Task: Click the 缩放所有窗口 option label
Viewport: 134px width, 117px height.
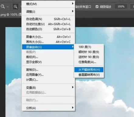Action: point(83,7)
